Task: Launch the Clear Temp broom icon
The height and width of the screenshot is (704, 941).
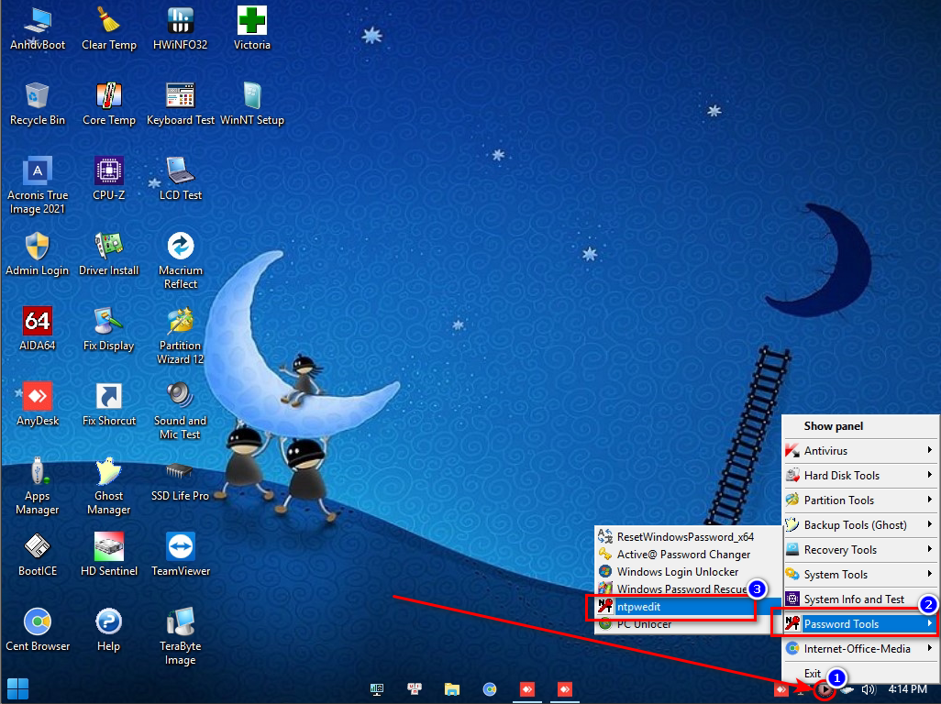Action: click(x=108, y=28)
